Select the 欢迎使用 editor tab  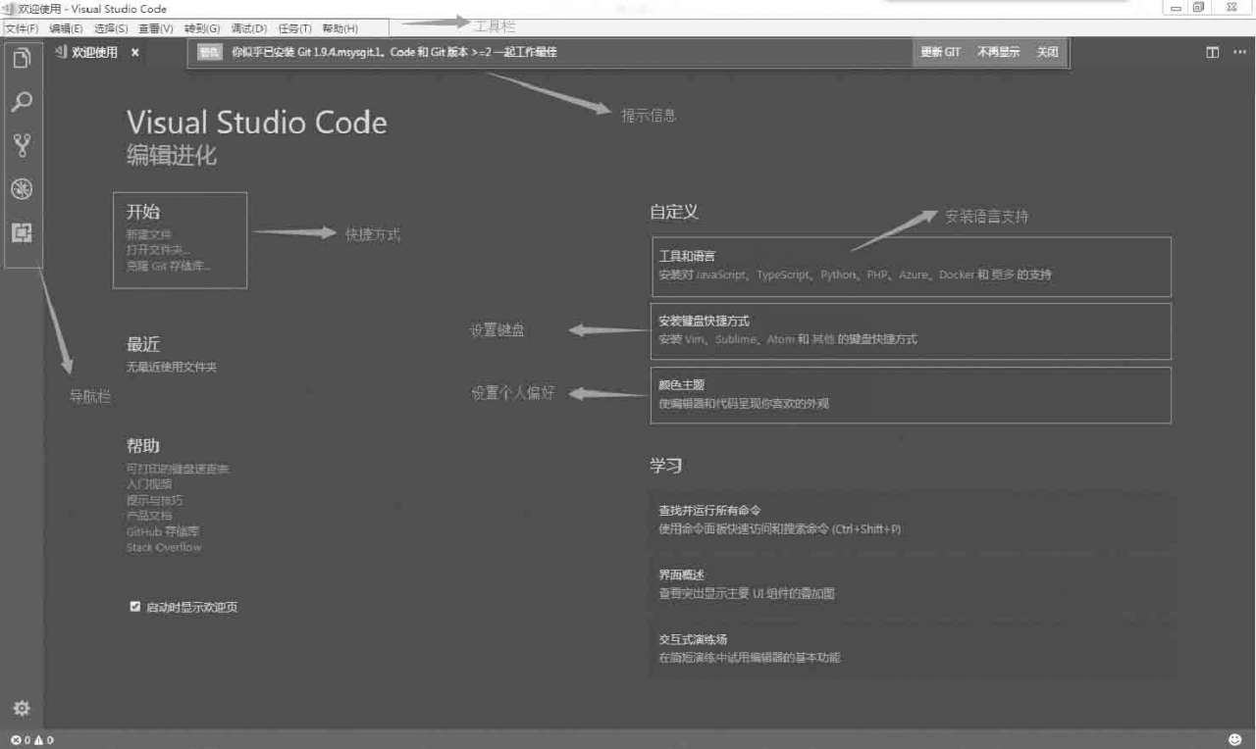(95, 52)
